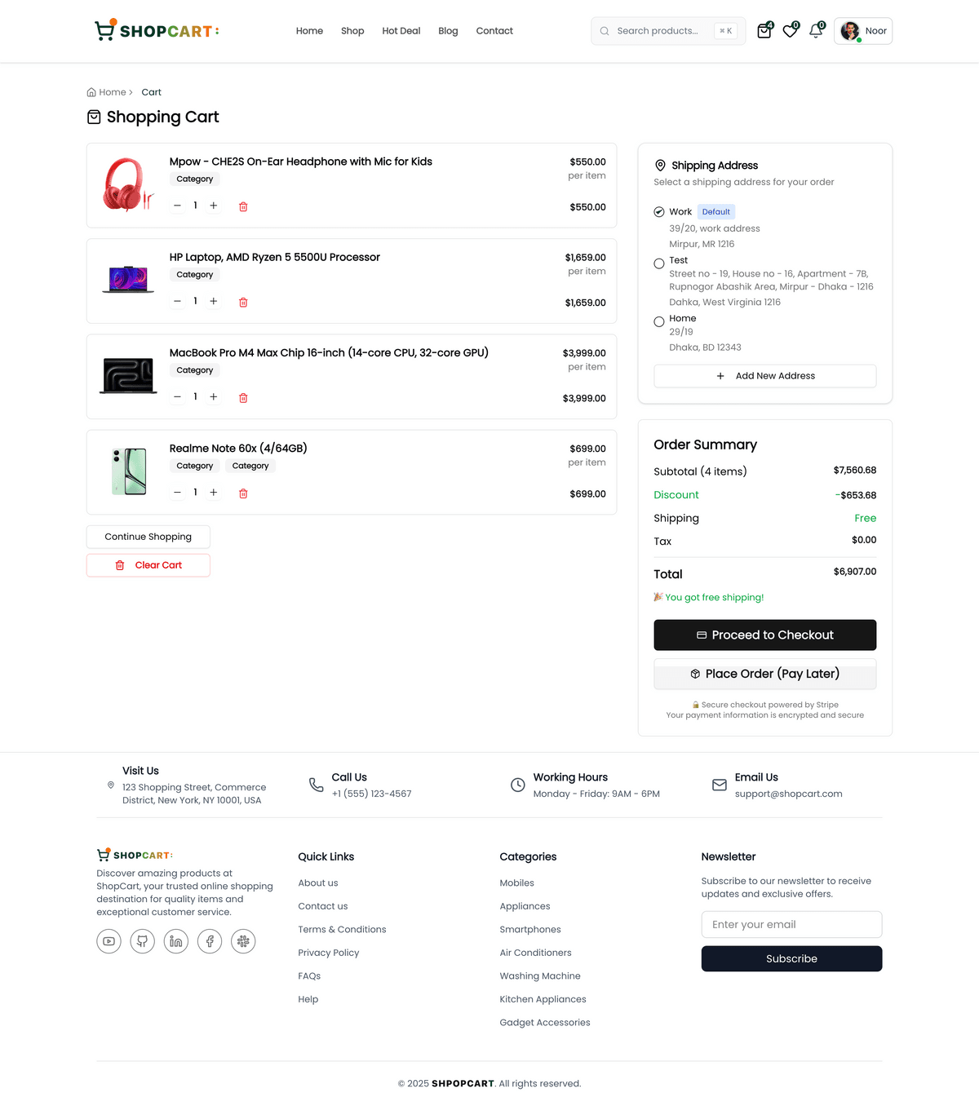Click Proceed to Checkout button
Image resolution: width=979 pixels, height=1106 pixels.
click(764, 635)
